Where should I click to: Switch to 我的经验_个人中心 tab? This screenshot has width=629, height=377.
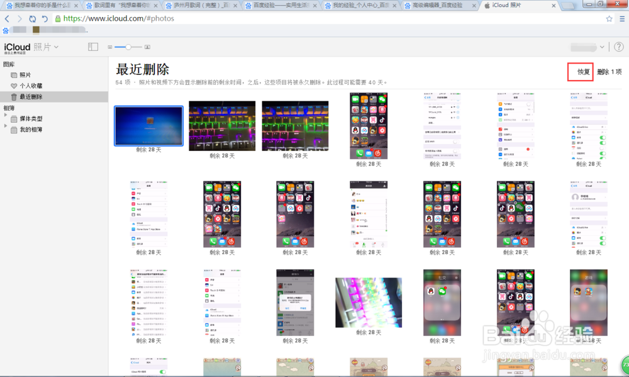(x=359, y=5)
